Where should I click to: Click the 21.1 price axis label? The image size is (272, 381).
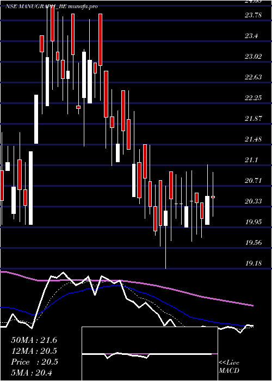click(251, 160)
